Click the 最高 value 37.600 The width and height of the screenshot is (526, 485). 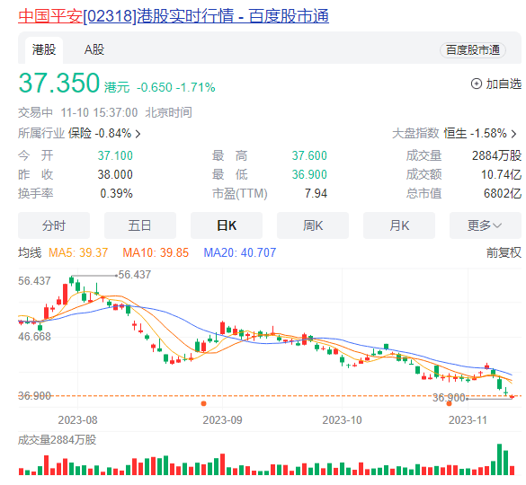[x=309, y=155]
